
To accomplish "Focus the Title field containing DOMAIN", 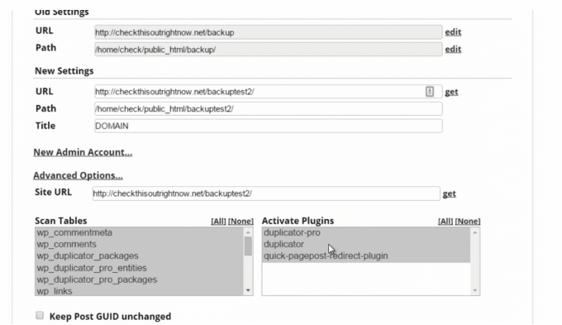I will click(x=268, y=126).
